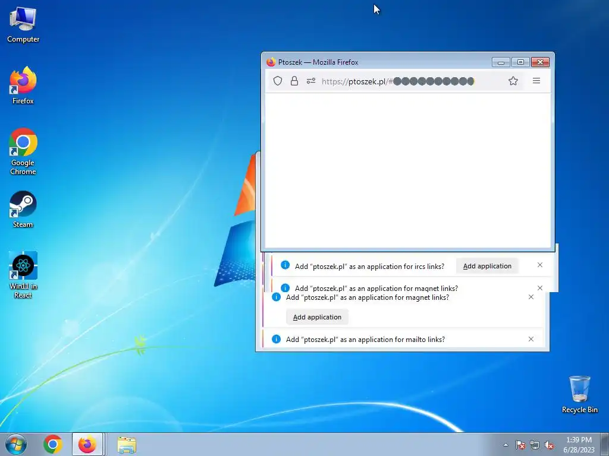Click the info icon of mailto notification
Screen dimensions: 609x456
click(x=276, y=339)
